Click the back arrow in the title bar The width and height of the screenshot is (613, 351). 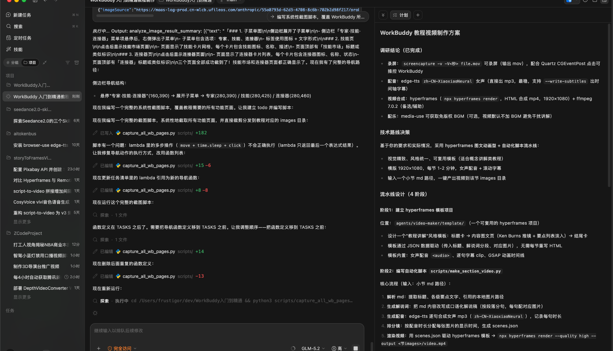click(x=45, y=1)
